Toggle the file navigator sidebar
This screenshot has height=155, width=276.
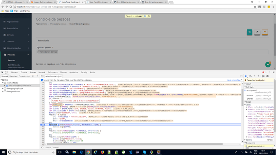coord(42,76)
